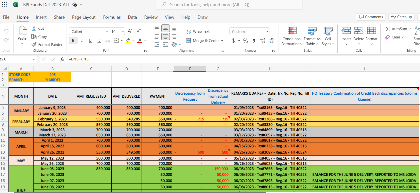Switch to the Data tab
The height and width of the screenshot is (193, 420).
(132, 17)
